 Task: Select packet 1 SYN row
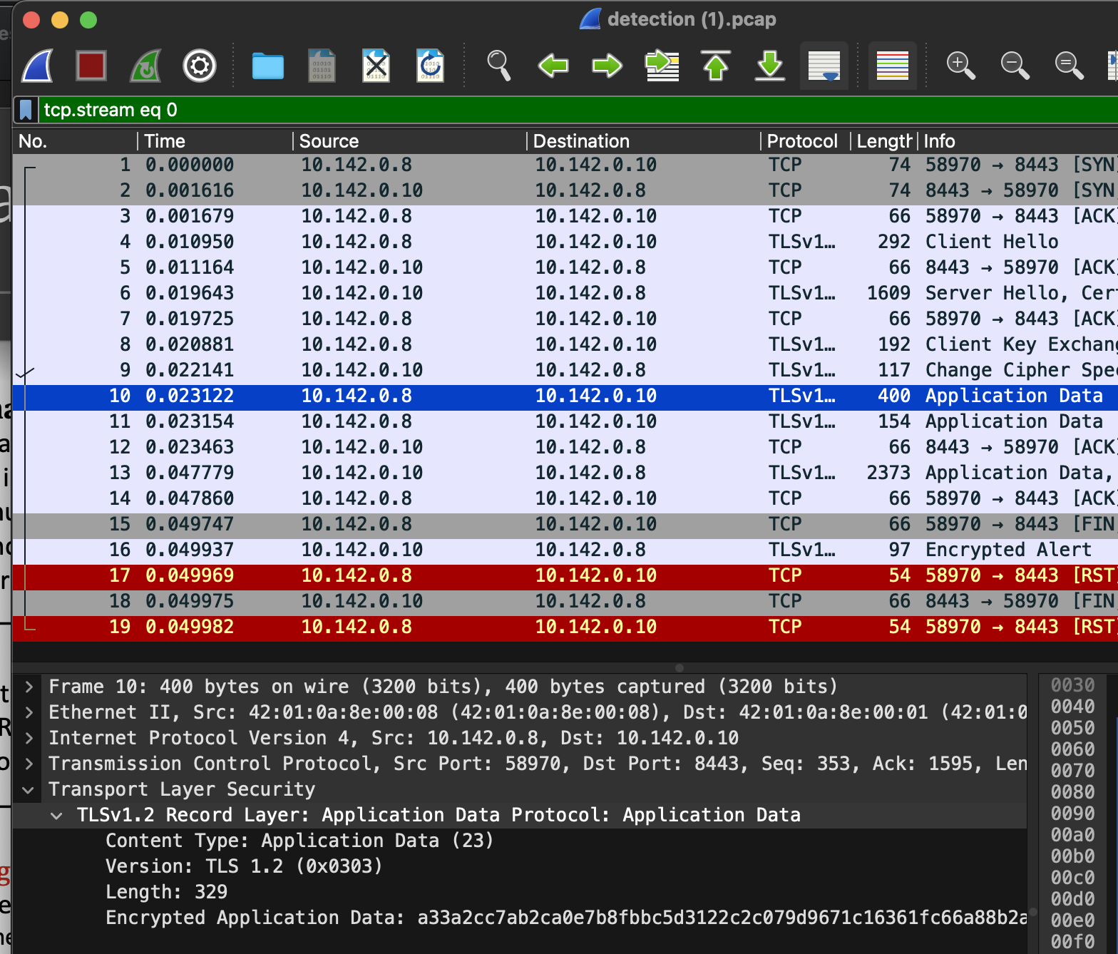[x=565, y=165]
